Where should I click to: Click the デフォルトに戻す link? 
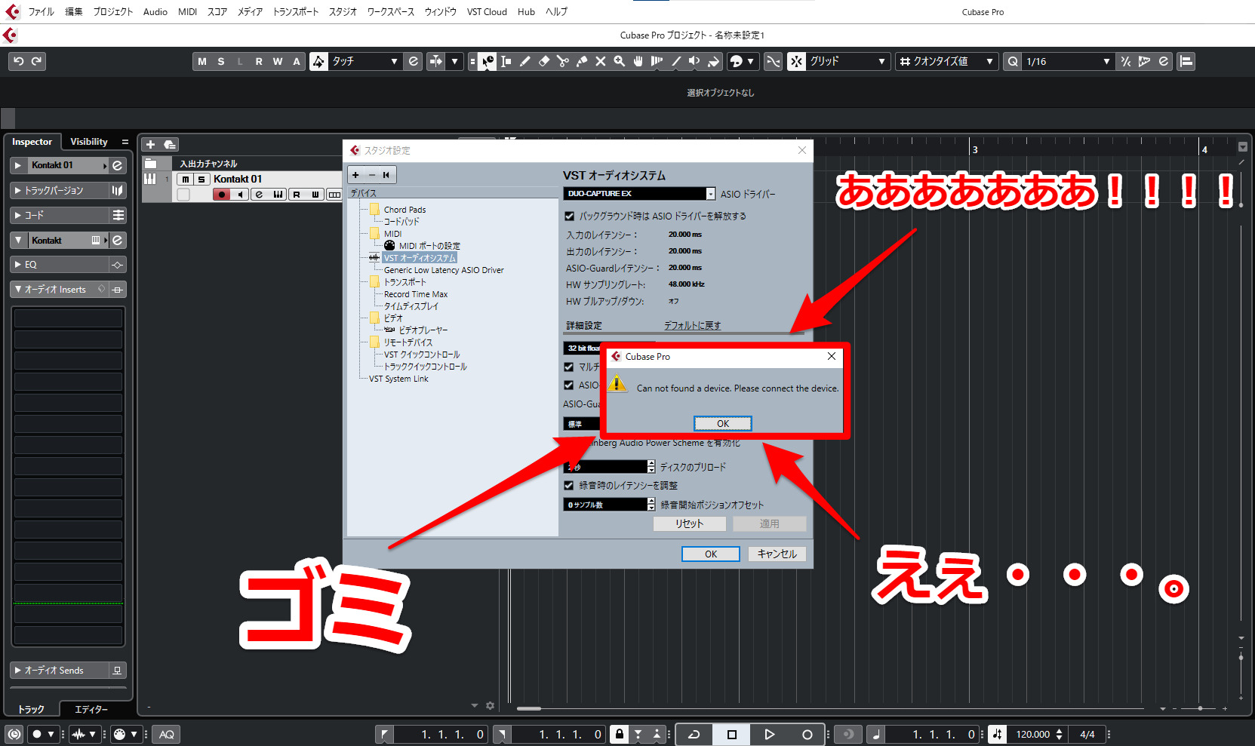pyautogui.click(x=692, y=325)
